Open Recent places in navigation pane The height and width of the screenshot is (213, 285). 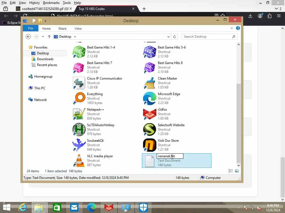(x=47, y=65)
